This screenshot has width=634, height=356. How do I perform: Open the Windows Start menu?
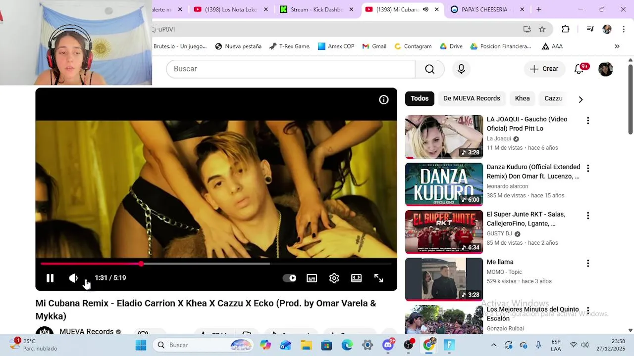[x=141, y=345]
